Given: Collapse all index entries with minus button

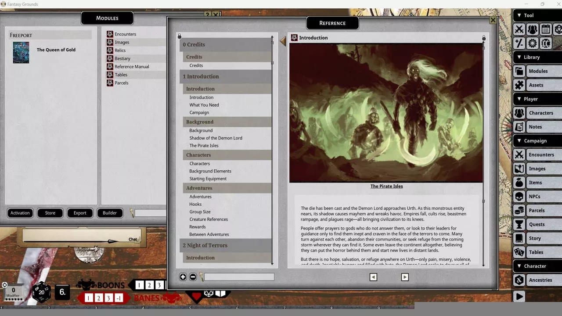Looking at the screenshot, I should tap(193, 276).
